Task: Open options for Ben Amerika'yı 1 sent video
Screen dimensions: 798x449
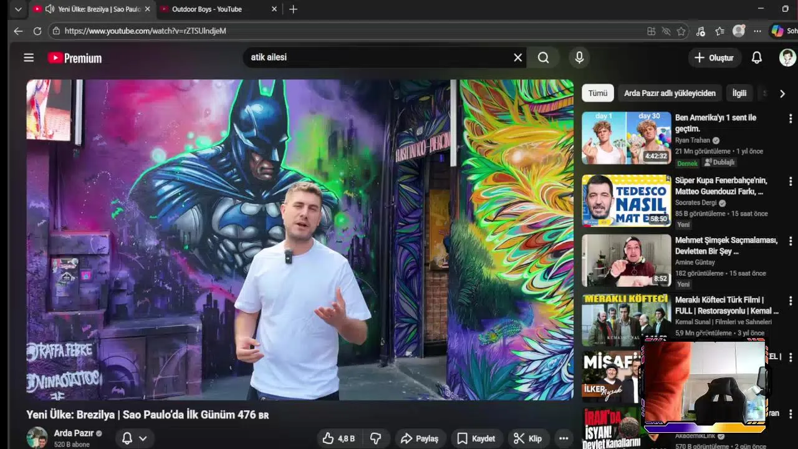Action: pyautogui.click(x=791, y=118)
